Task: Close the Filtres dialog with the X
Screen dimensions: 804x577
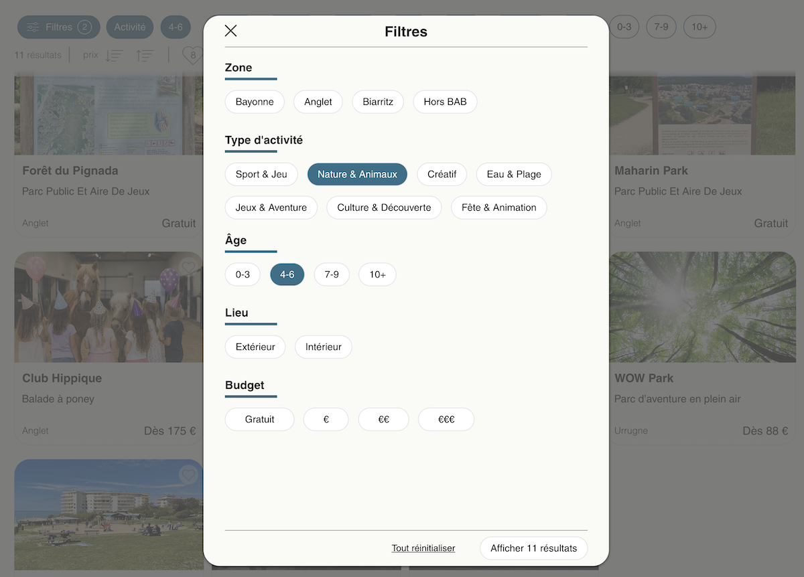Action: point(231,31)
